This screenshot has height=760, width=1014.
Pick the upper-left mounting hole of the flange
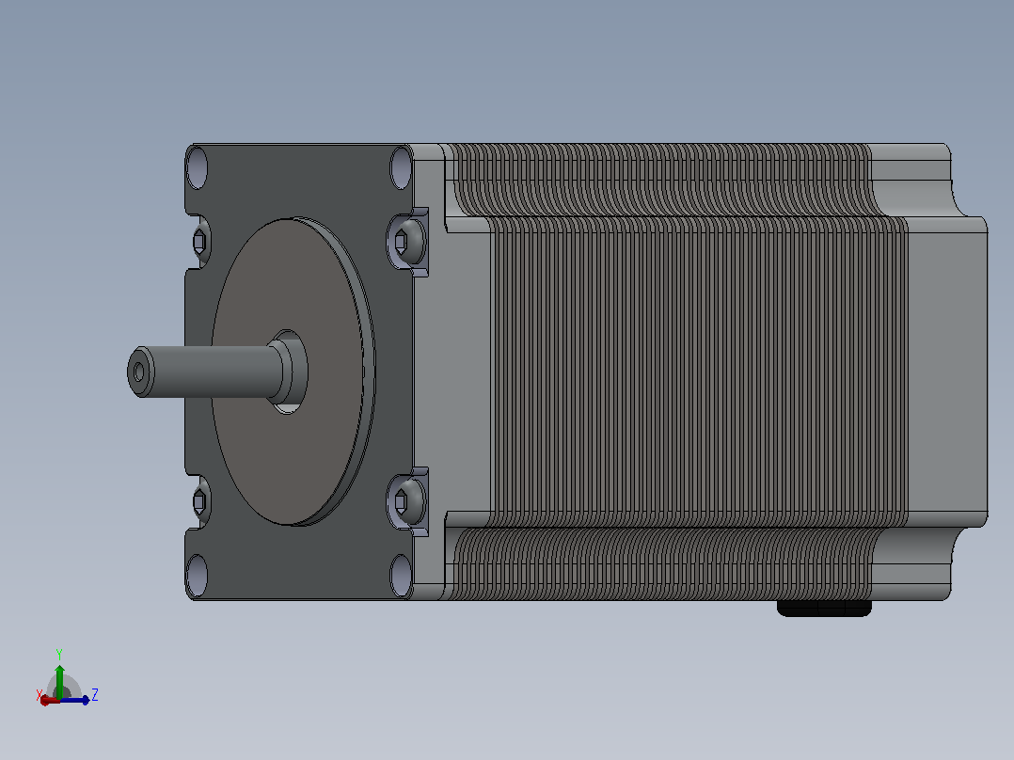(198, 168)
